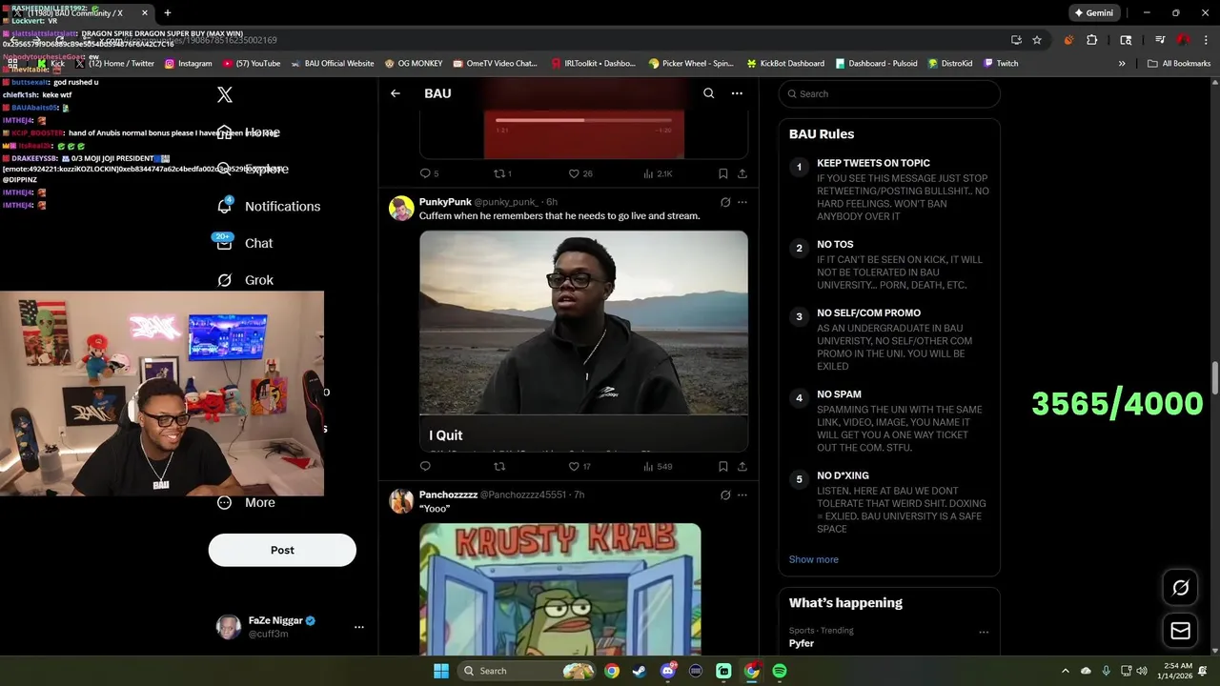1220x686 pixels.
Task: Search within the BAU community using magnifier icon
Action: [x=708, y=93]
